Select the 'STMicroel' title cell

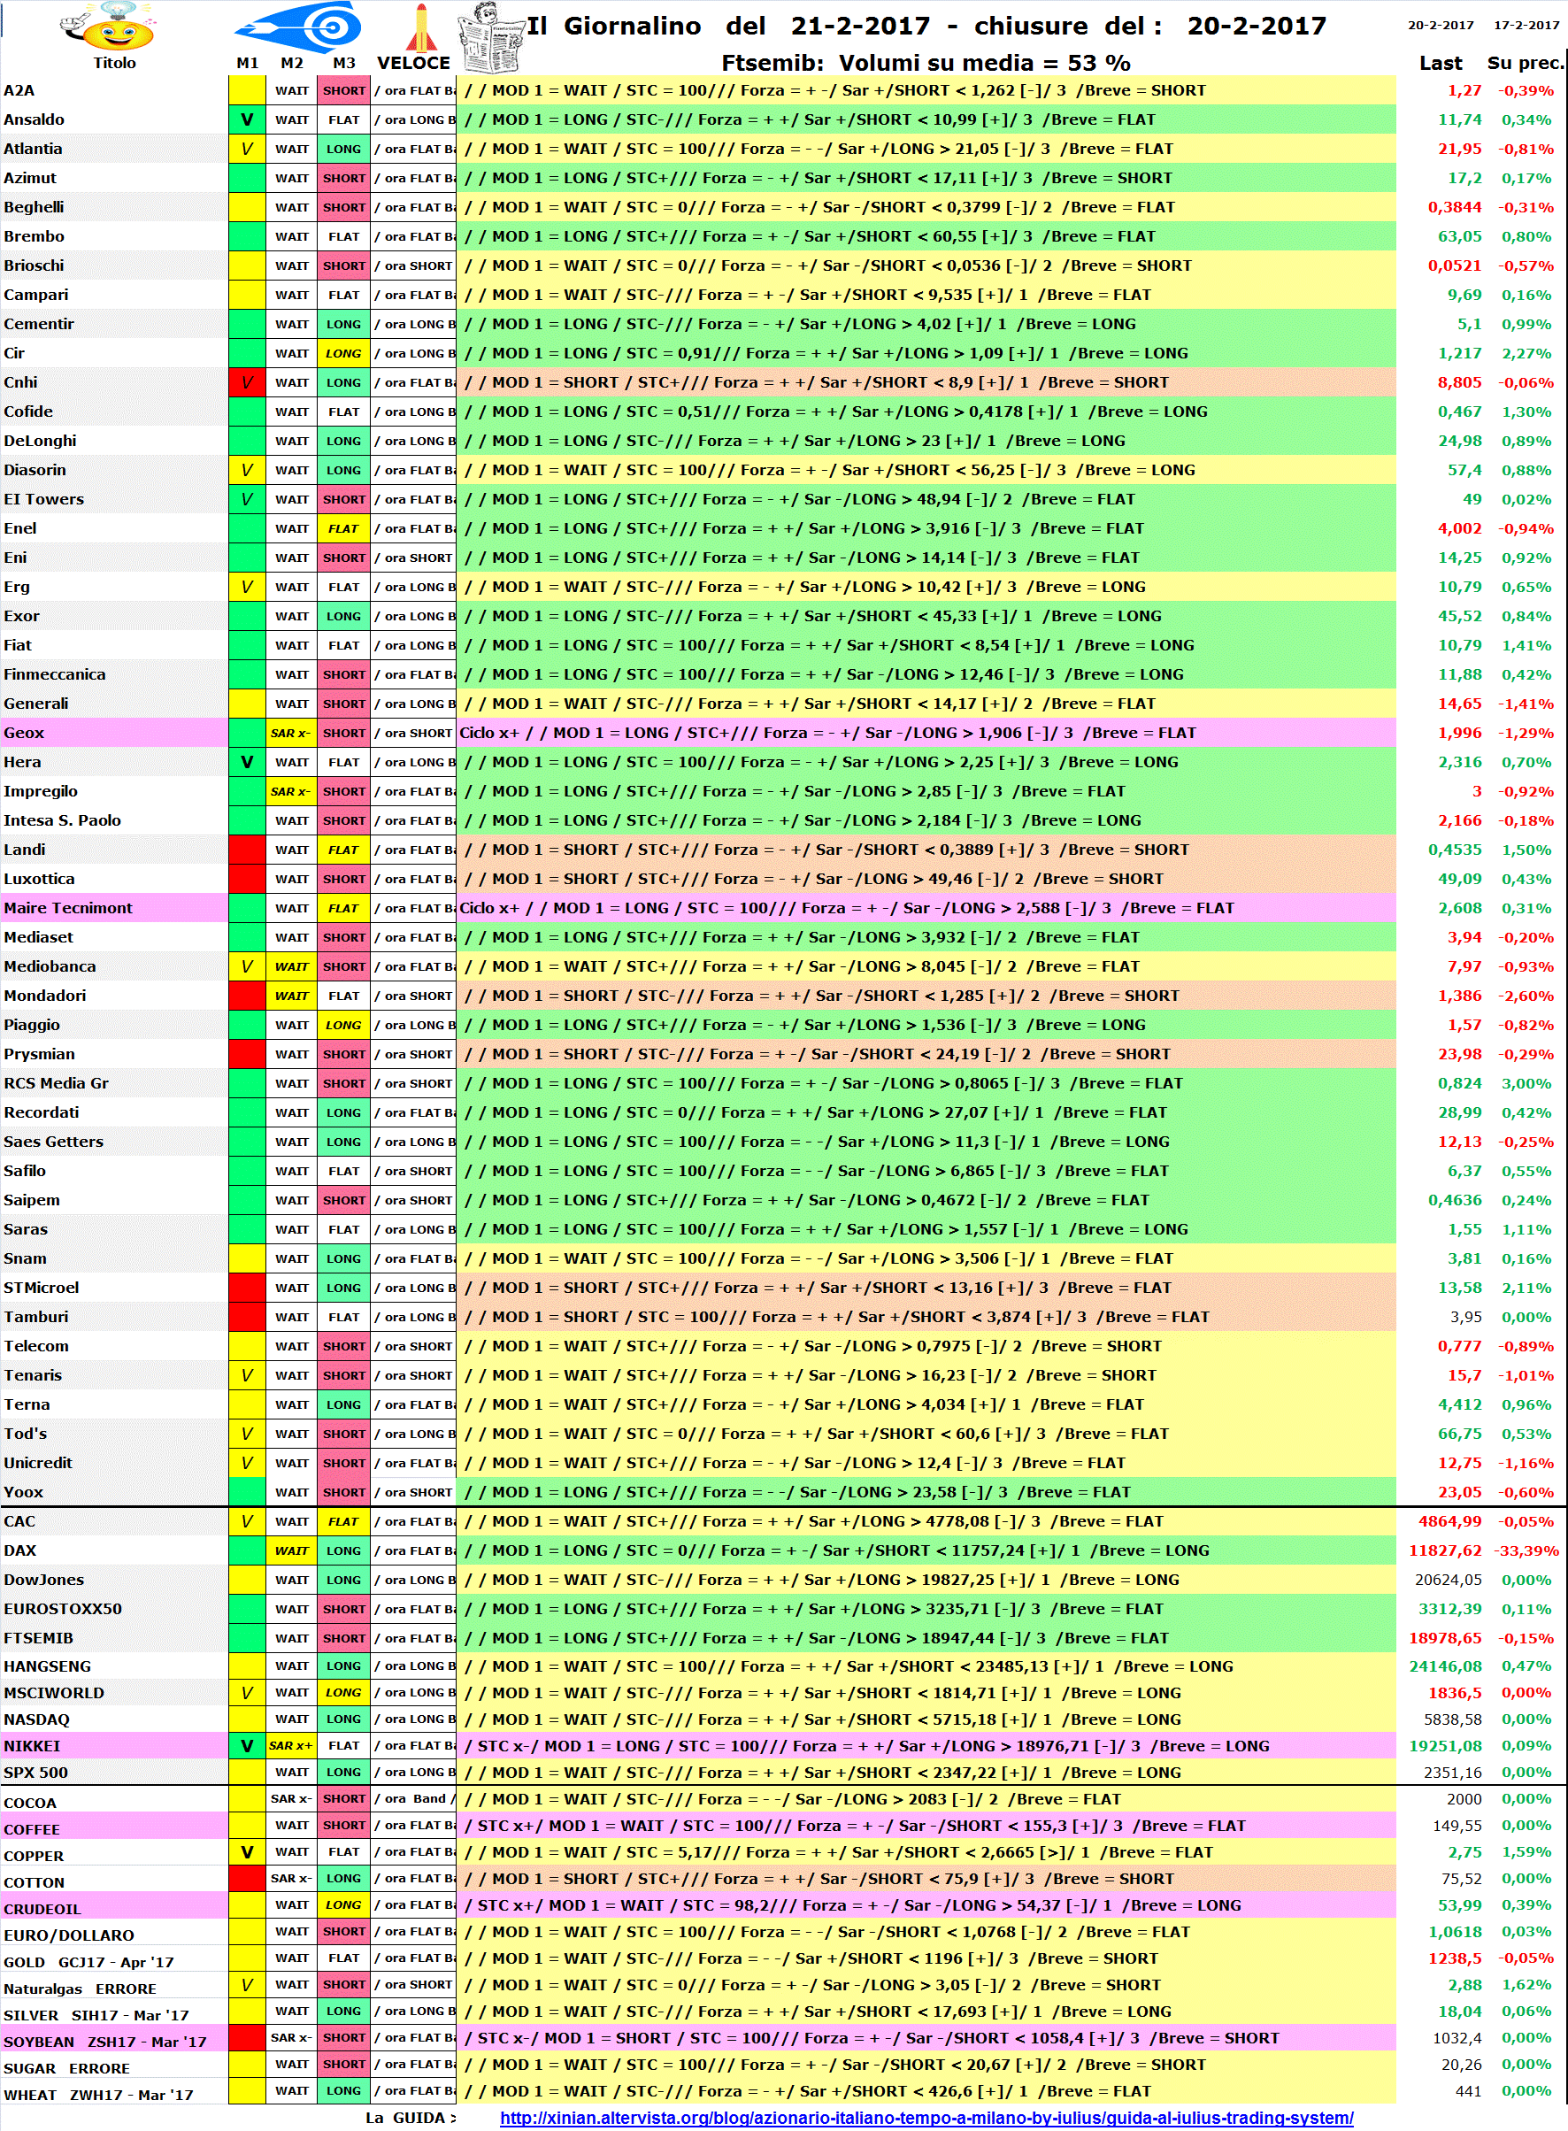[114, 1287]
